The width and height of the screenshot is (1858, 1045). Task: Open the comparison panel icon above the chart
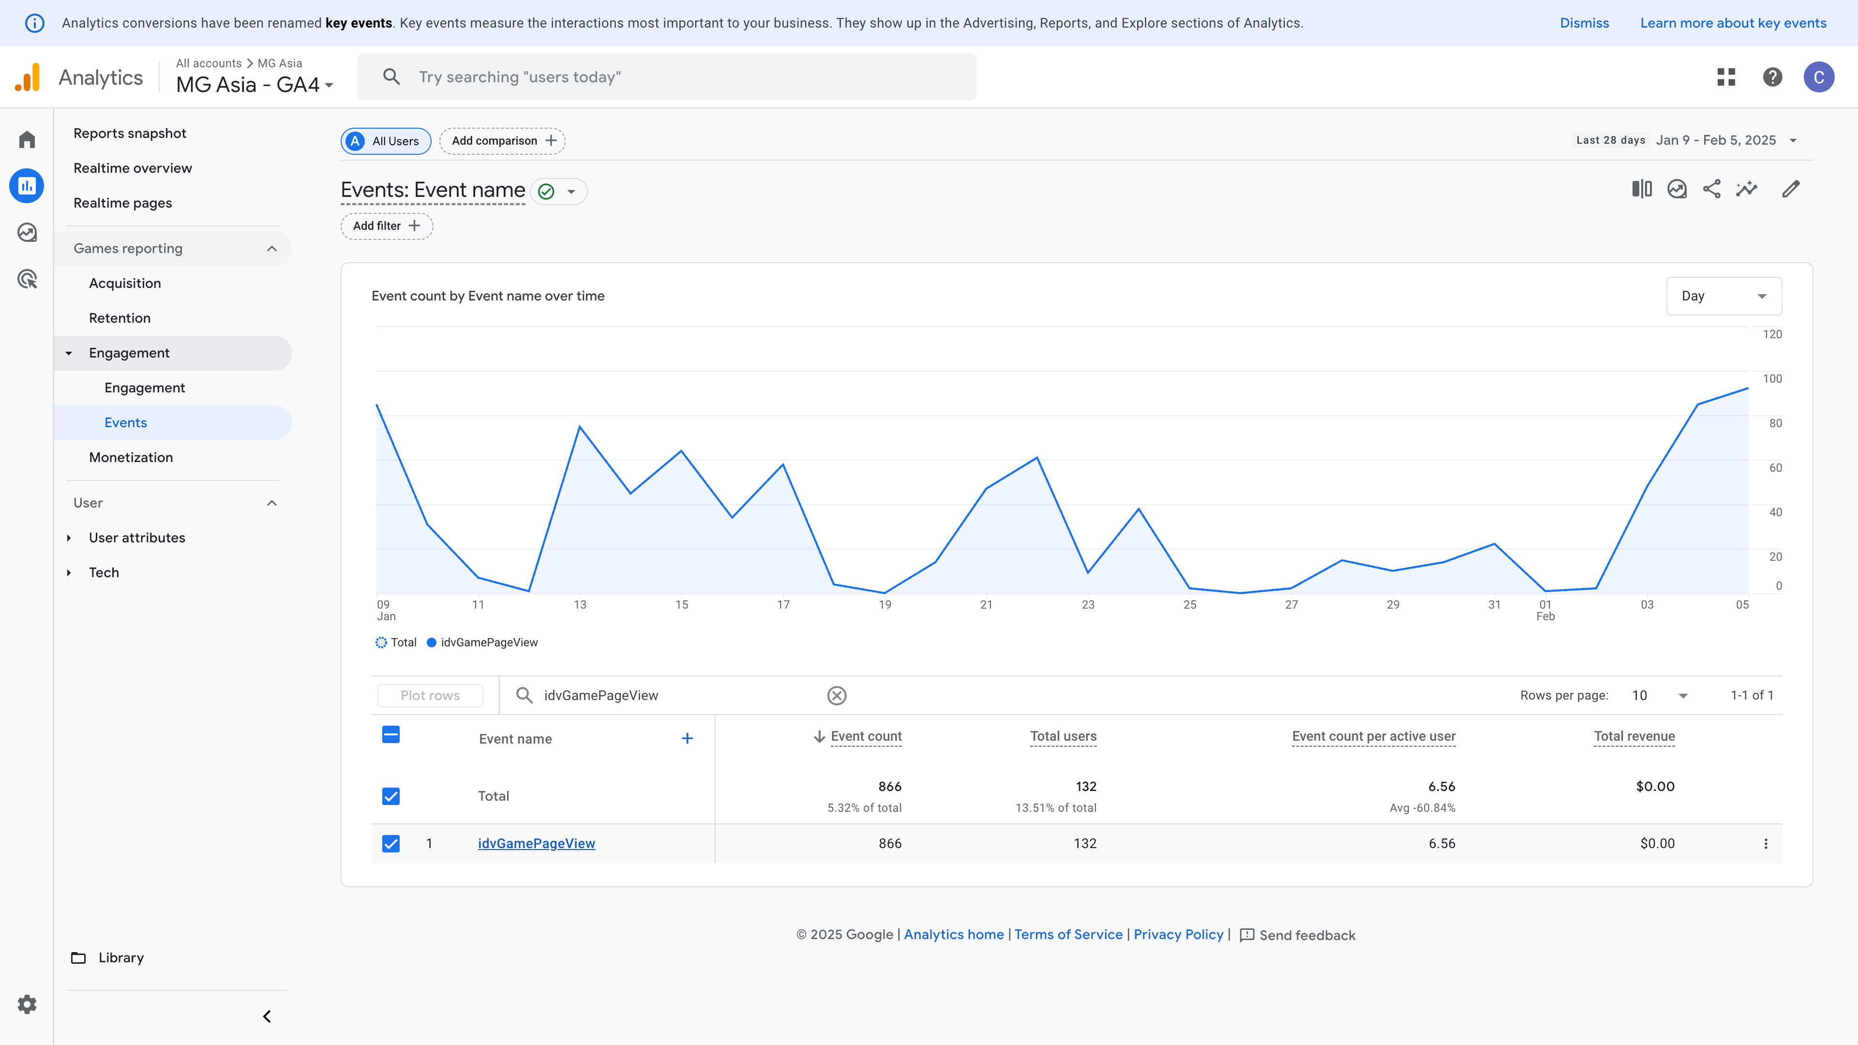coord(1642,189)
